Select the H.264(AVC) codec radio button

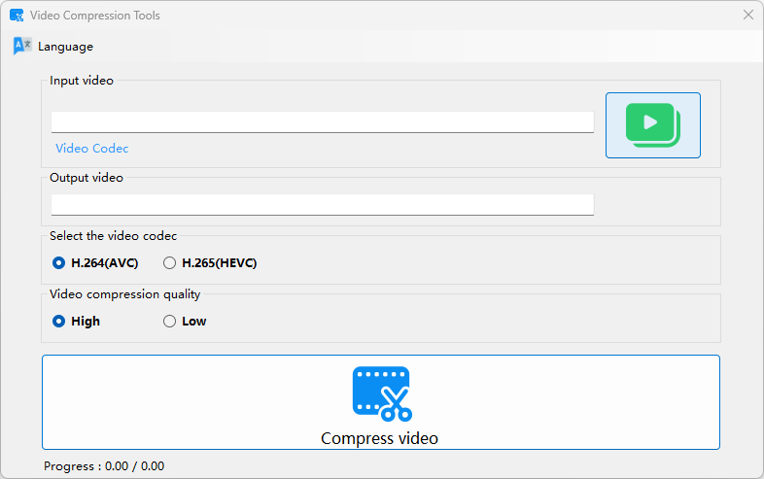tap(95, 263)
